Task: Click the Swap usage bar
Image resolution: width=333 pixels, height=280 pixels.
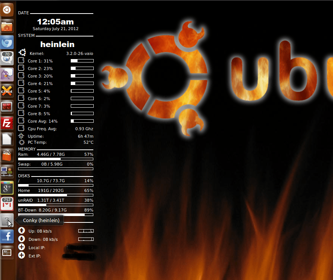Action: click(x=56, y=169)
